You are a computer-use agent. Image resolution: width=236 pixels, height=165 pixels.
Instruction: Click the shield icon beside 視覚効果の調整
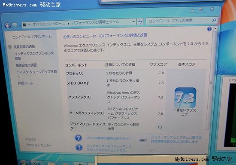point(10,47)
